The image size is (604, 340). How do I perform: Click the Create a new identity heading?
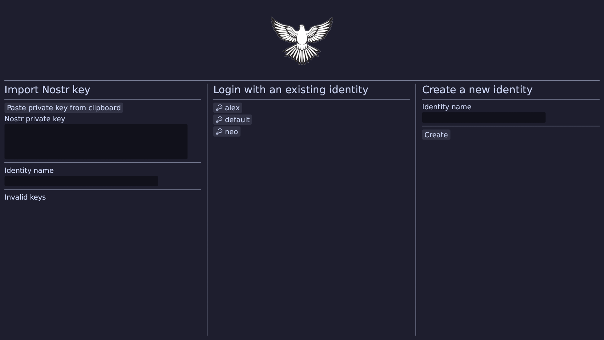point(477,90)
